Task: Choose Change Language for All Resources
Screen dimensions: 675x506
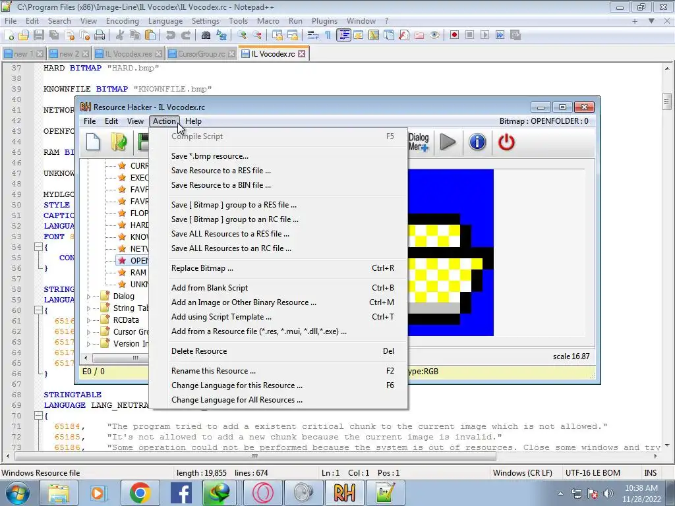Action: [x=279, y=400]
